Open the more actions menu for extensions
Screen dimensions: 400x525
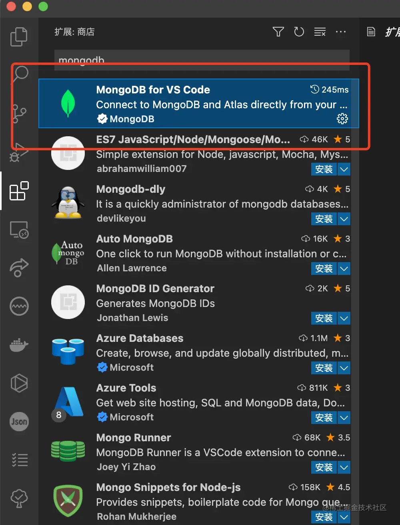341,32
